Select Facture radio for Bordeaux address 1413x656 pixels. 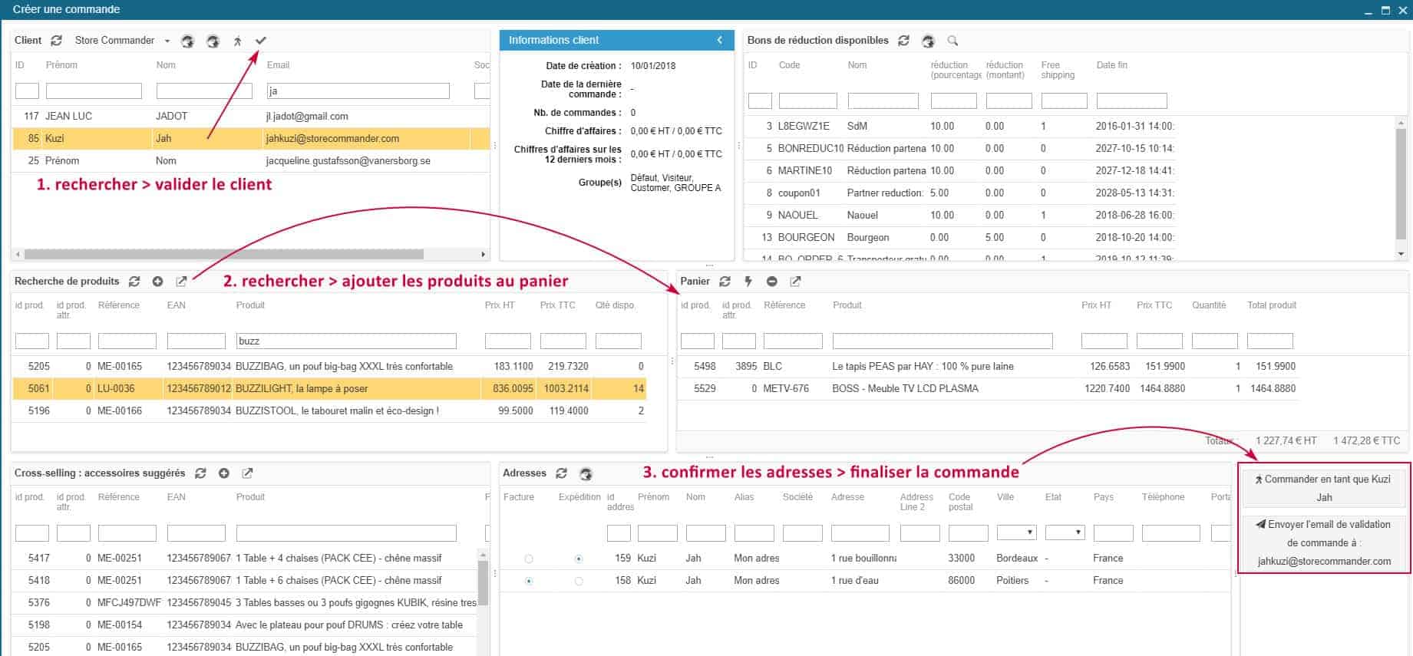click(x=529, y=559)
